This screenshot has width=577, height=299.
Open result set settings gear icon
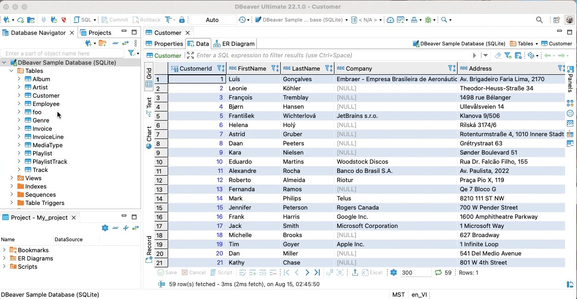393,272
